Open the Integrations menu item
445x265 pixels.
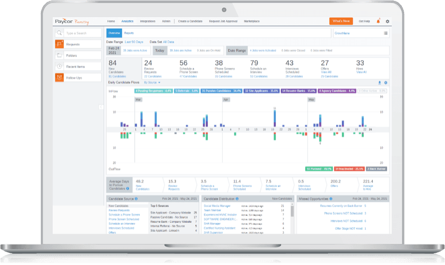pos(147,21)
